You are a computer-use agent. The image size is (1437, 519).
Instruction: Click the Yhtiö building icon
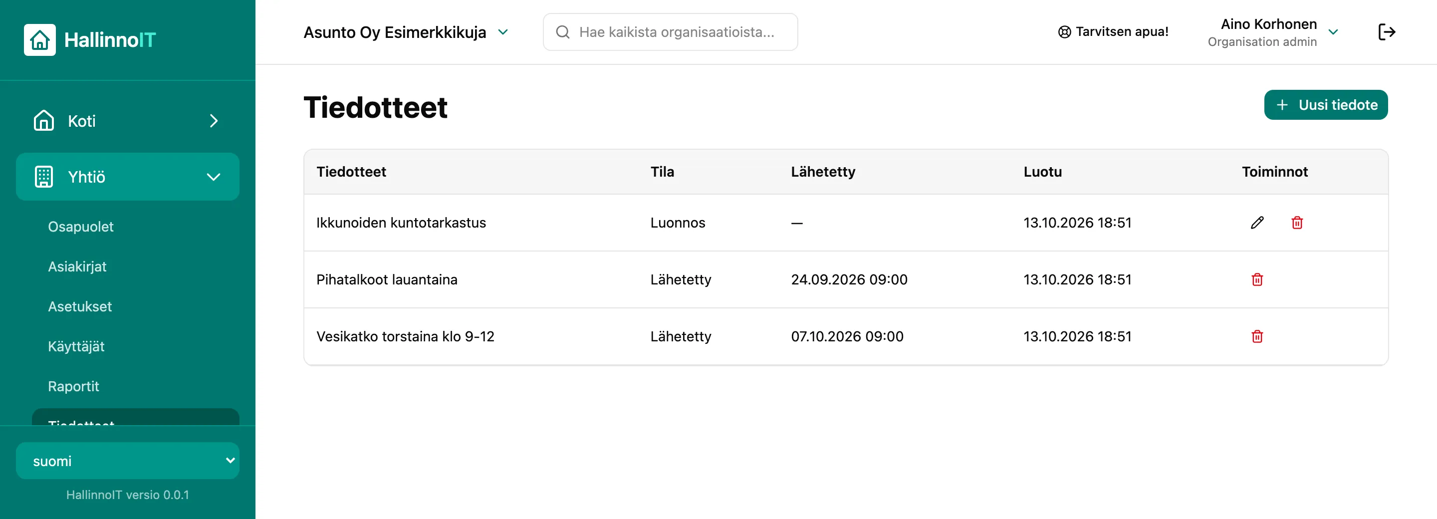coord(43,177)
